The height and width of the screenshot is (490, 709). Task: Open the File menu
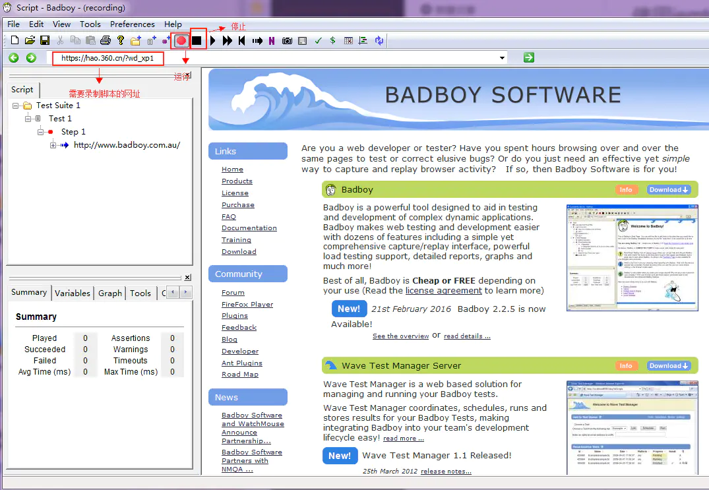pyautogui.click(x=14, y=24)
